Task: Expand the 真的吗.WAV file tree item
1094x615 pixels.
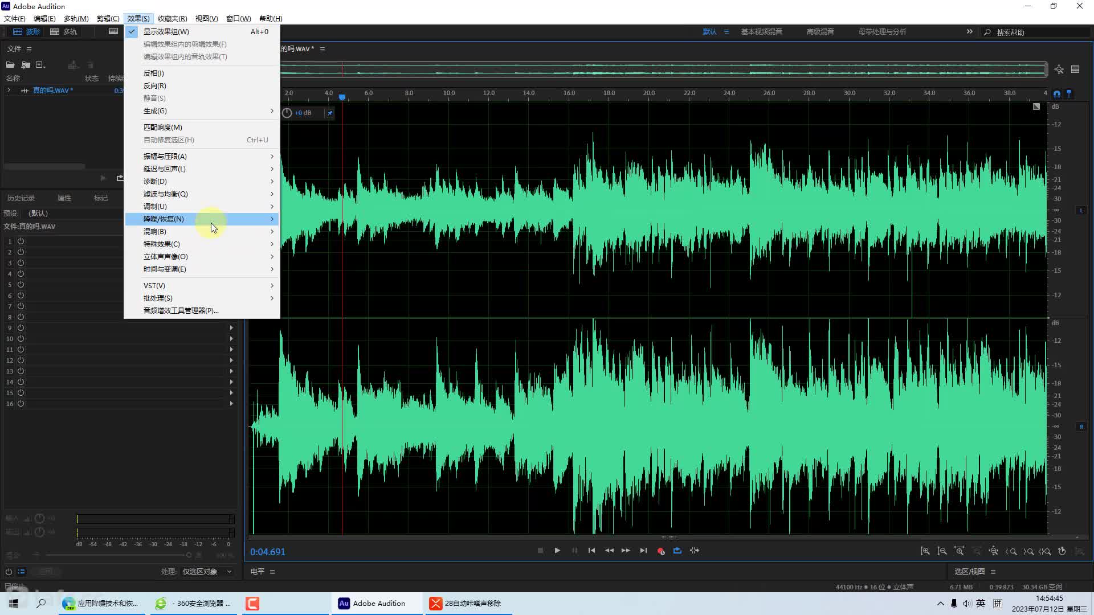Action: coord(9,91)
